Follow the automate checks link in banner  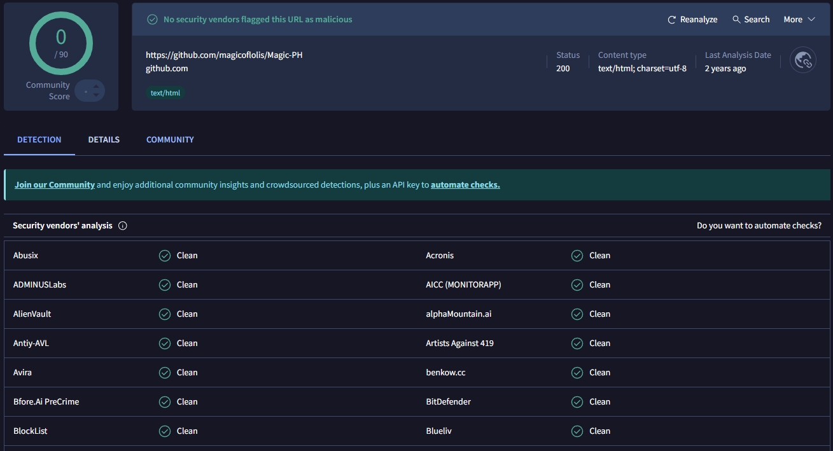click(x=465, y=185)
